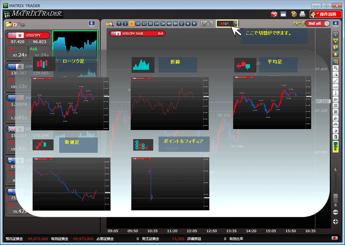345x245 pixels.
Task: Click the ローソク足 candlestick icon
Action: [44, 64]
